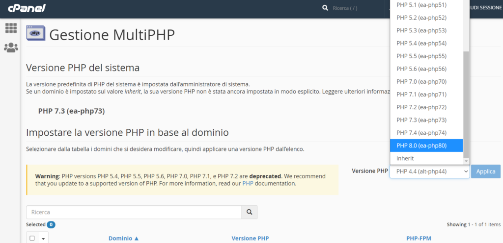Click the dropdown list's down scroll arrow
The width and height of the screenshot is (503, 243).
click(466, 161)
